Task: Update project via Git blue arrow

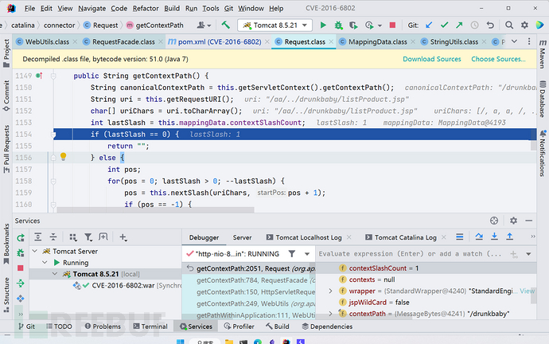Action: point(429,25)
